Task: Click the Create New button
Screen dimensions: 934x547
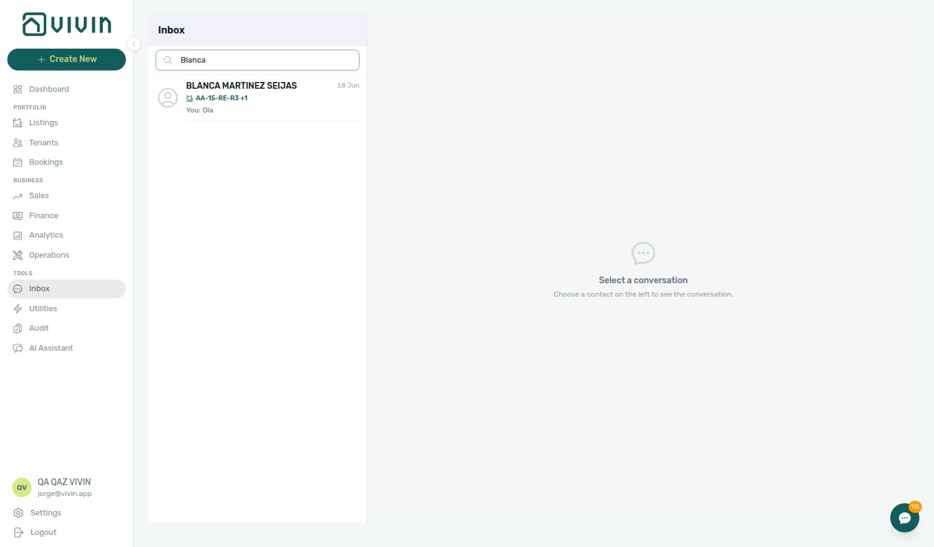Action: tap(66, 60)
